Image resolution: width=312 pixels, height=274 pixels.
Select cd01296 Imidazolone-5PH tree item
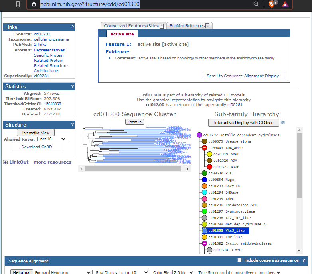(233, 205)
